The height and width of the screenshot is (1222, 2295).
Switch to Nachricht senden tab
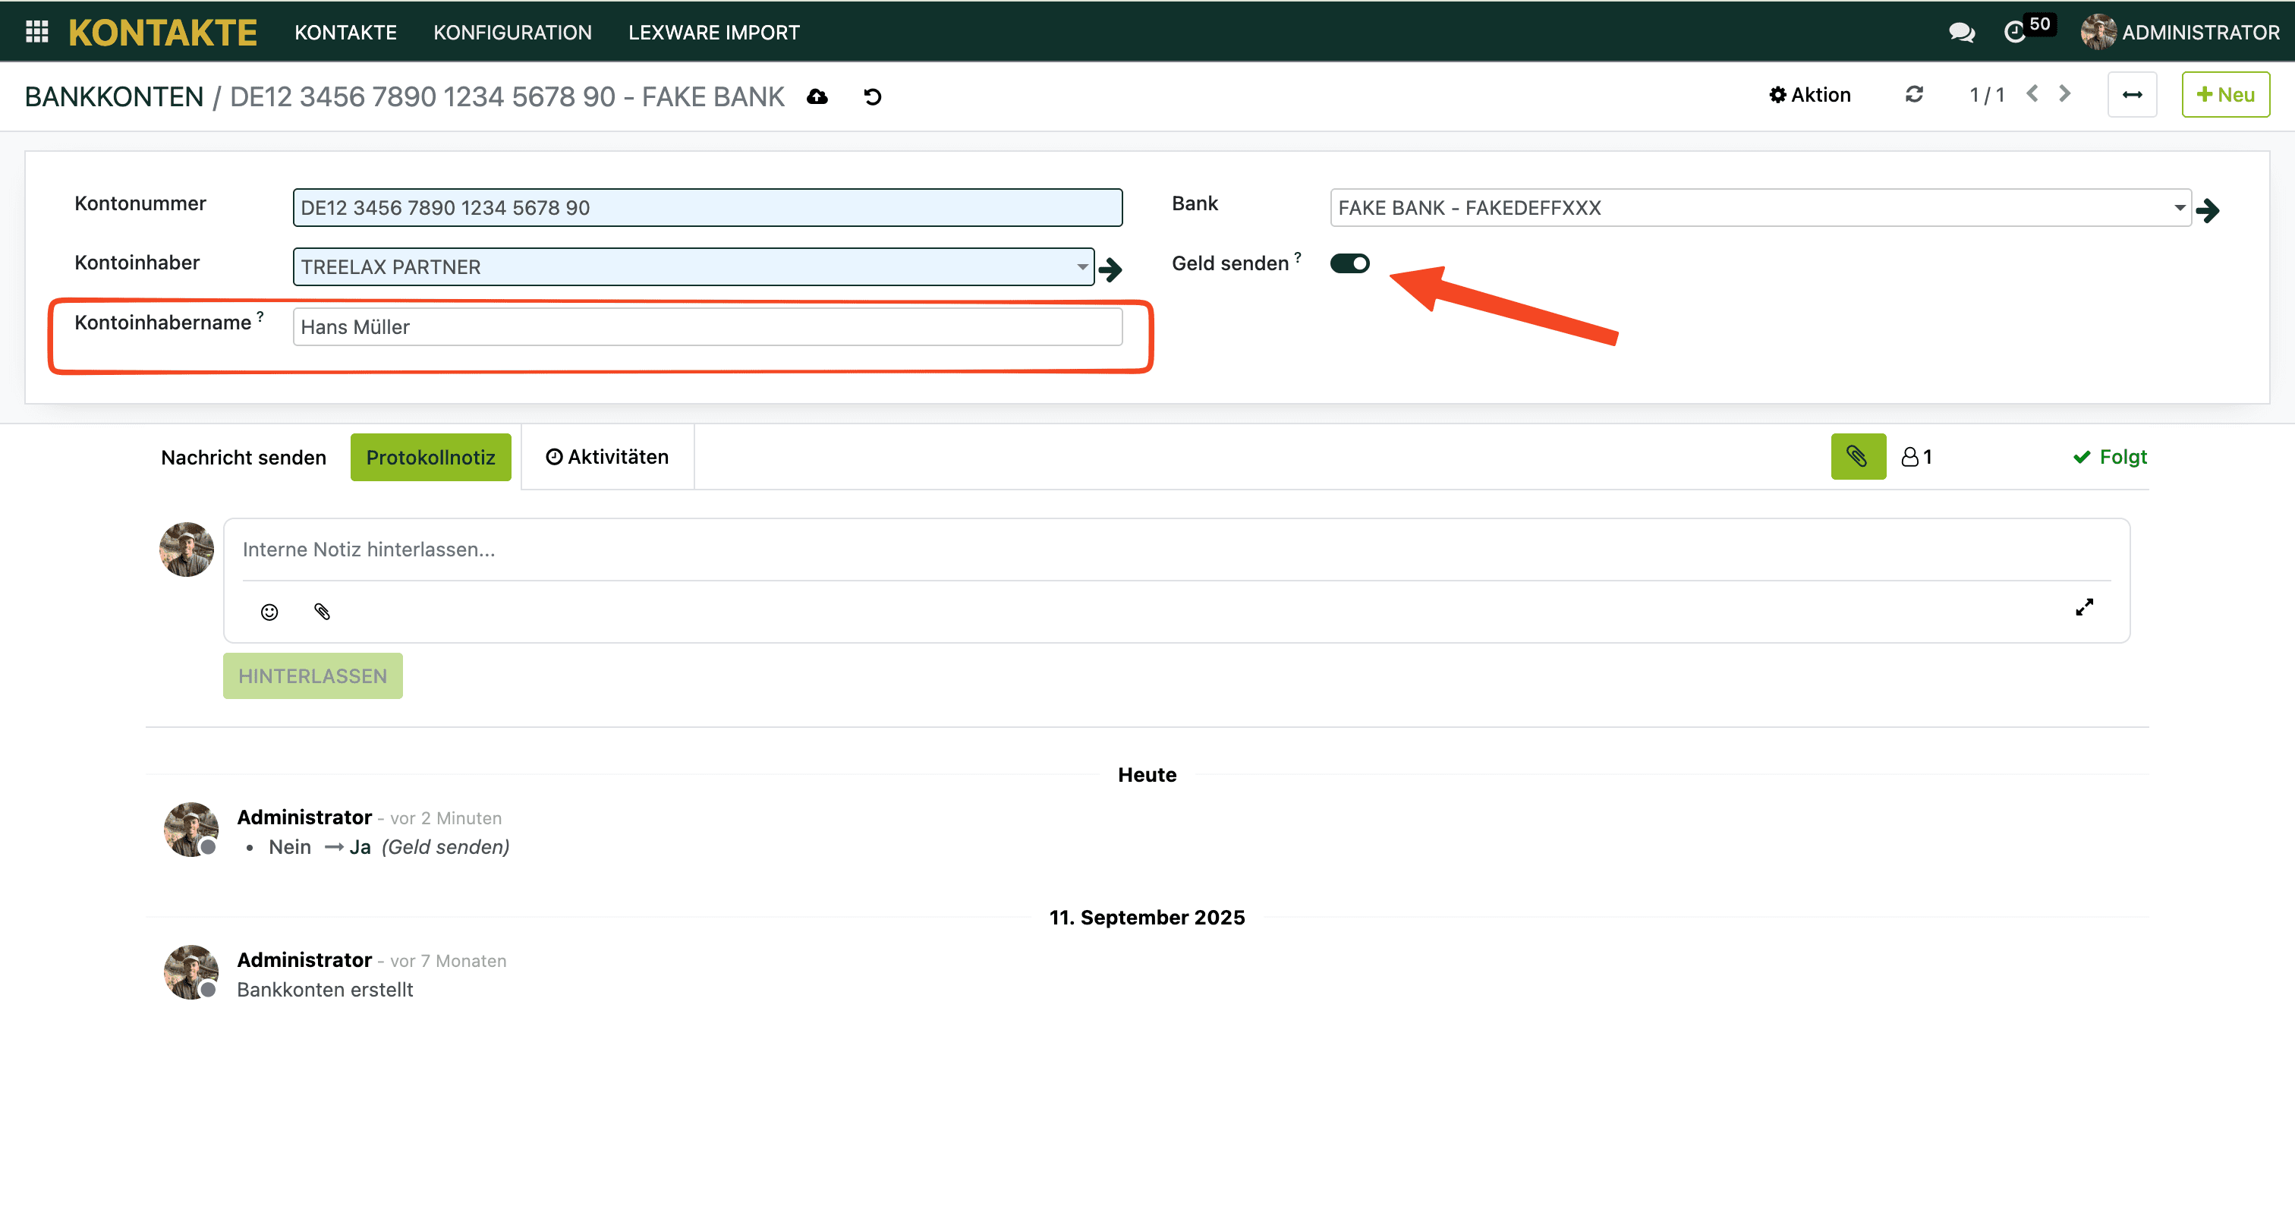[x=243, y=457]
